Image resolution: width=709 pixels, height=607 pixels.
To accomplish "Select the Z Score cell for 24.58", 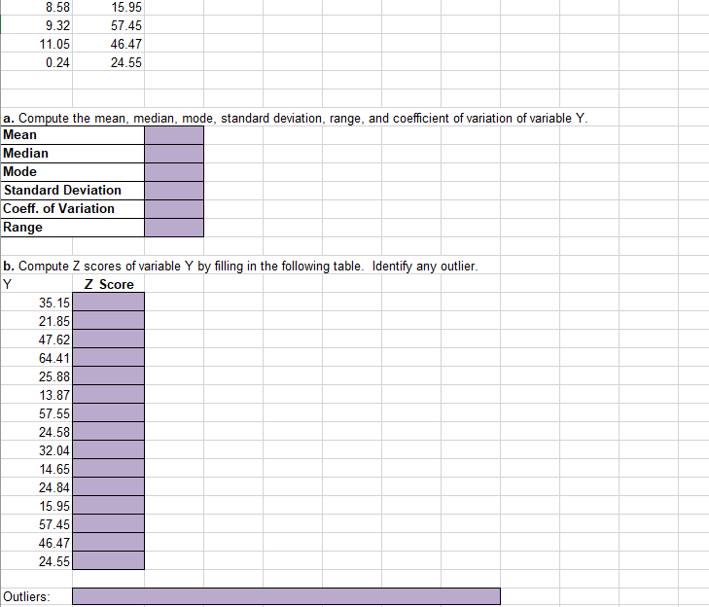I will click(x=109, y=432).
